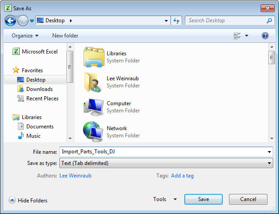
Task: Open the recent pages dropdown arrow
Action: [x=32, y=21]
